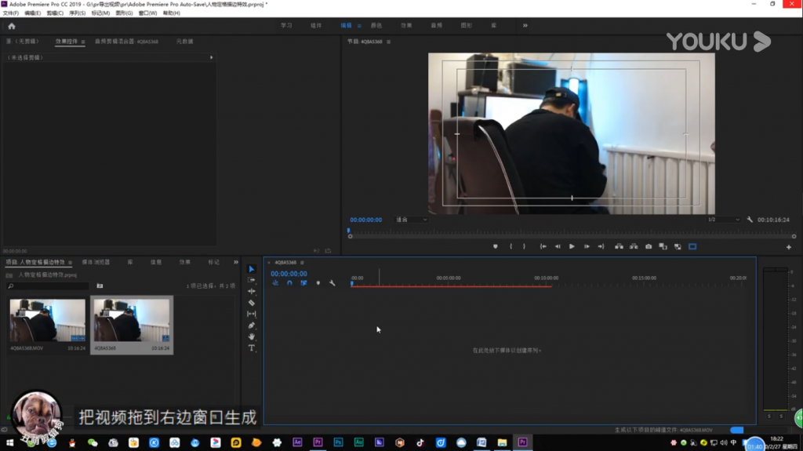
Task: Click the Program Monitor playhead marker
Action: point(349,231)
